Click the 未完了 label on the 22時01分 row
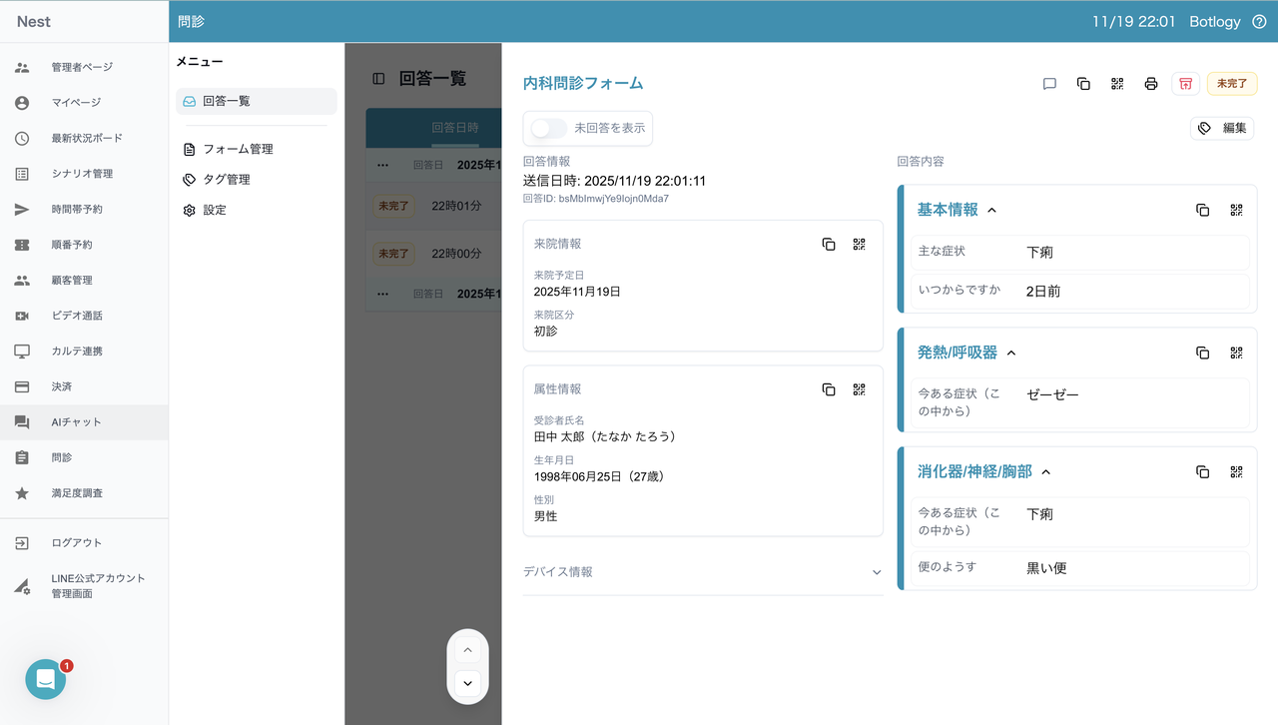 pos(393,205)
